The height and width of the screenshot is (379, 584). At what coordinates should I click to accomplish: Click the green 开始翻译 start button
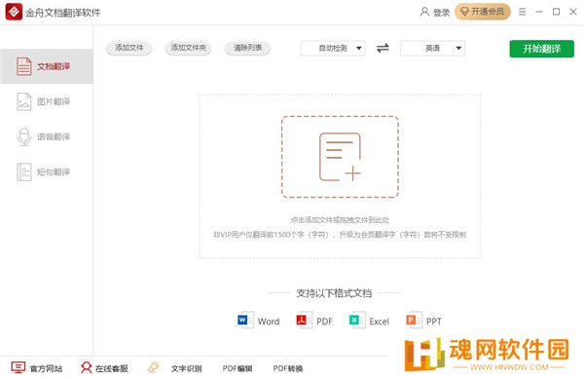pos(541,49)
